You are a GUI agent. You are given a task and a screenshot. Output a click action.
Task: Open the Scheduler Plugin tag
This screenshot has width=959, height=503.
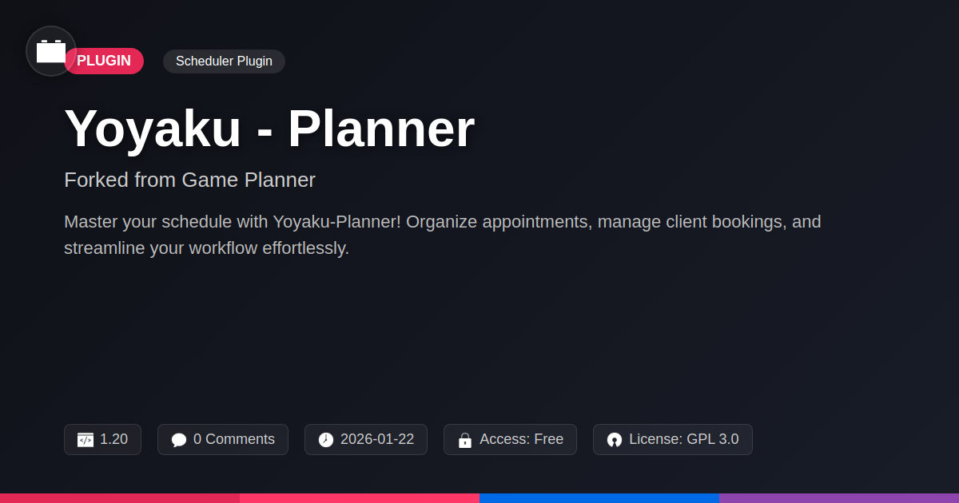click(x=224, y=61)
